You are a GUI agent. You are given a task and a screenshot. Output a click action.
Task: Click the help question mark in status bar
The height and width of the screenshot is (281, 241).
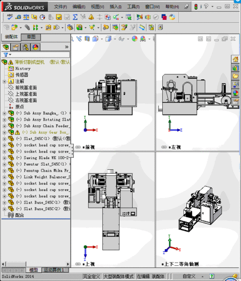coord(212,276)
